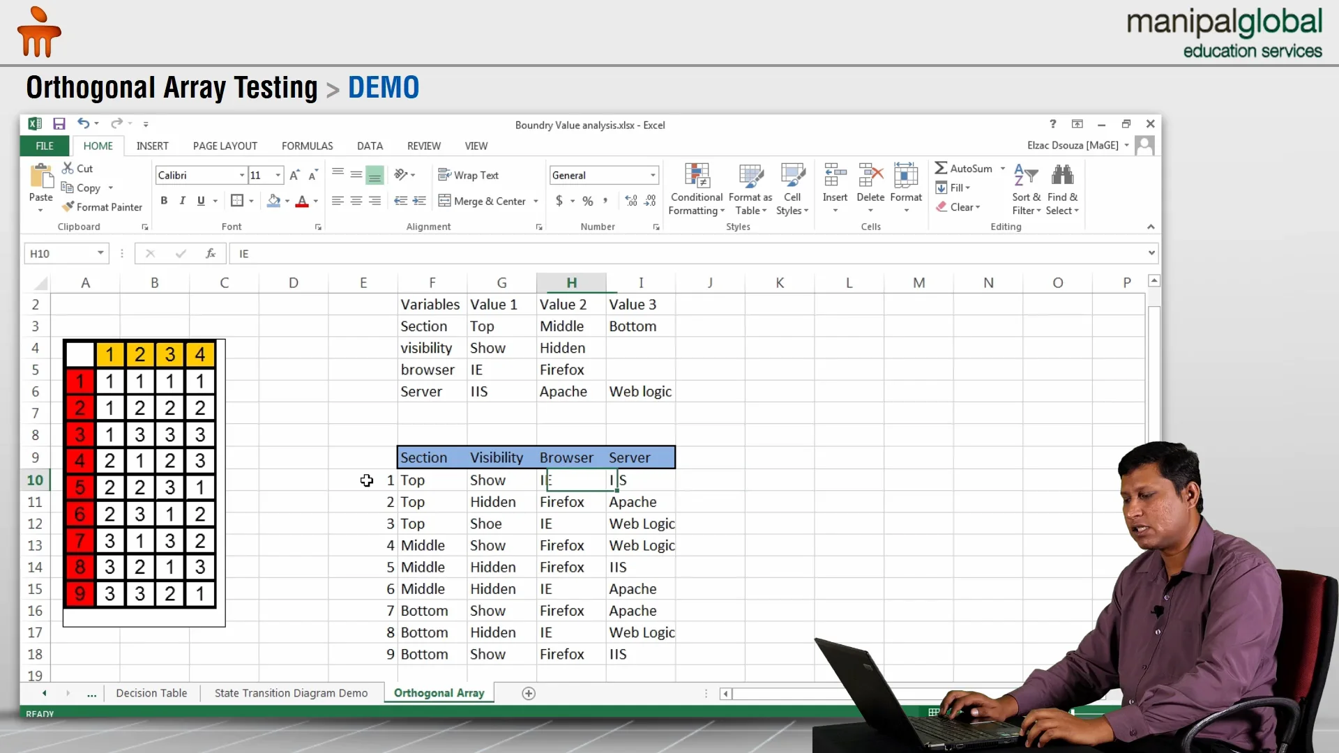
Task: Click the Insert Function fx icon
Action: (211, 254)
